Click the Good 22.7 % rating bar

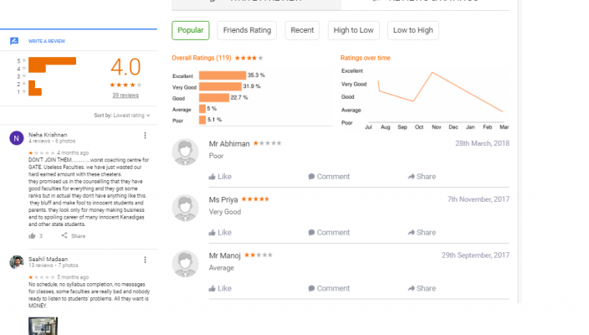click(214, 98)
